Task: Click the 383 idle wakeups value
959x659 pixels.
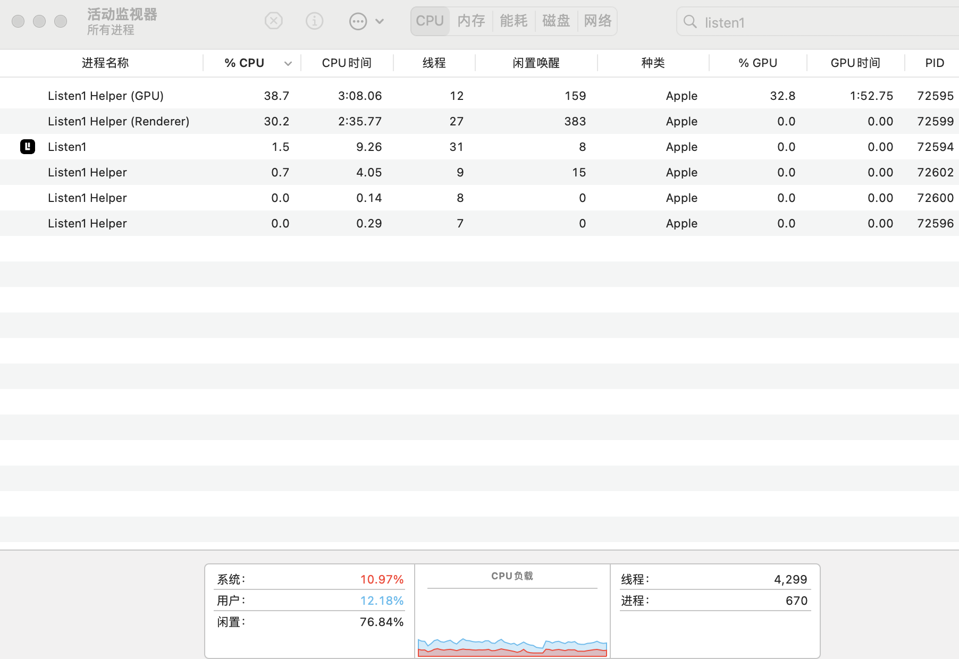Action: 575,121
